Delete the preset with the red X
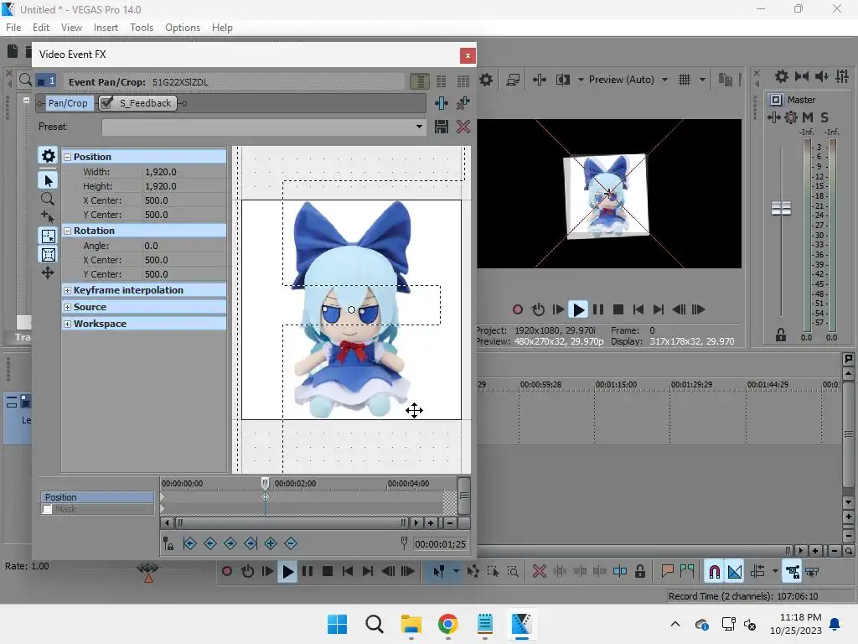 (463, 127)
